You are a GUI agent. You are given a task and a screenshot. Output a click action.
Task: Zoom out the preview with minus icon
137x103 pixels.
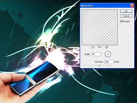93,47
